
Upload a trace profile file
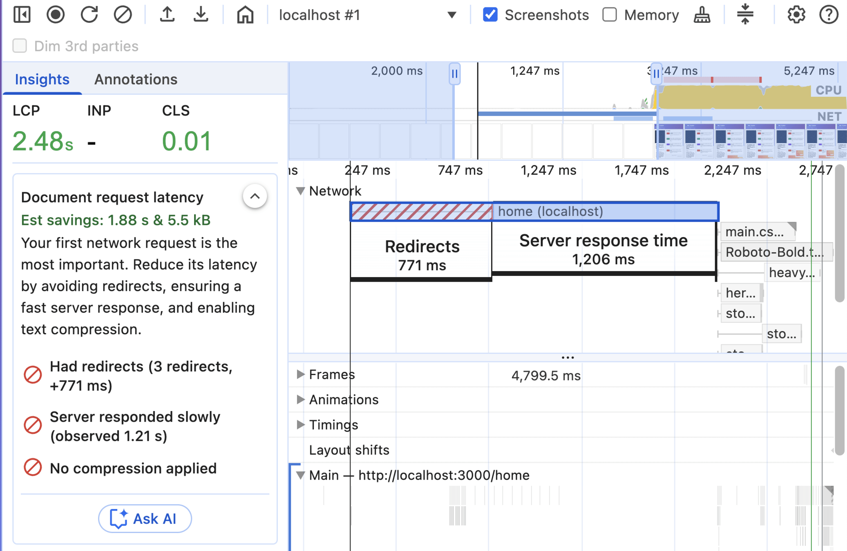(167, 15)
